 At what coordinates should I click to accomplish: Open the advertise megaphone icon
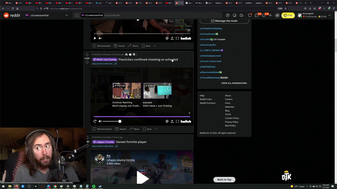(x=277, y=15)
